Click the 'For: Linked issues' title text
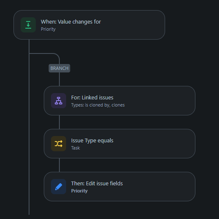Image resolution: width=219 pixels, height=219 pixels. click(92, 98)
